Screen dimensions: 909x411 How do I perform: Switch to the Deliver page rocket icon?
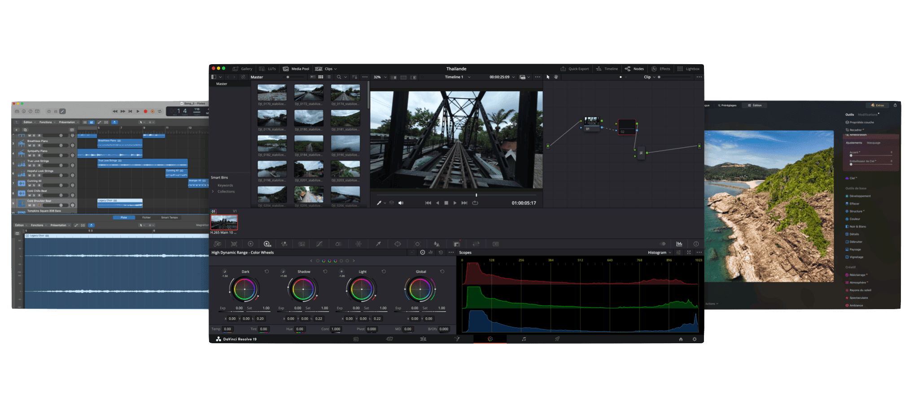557,339
